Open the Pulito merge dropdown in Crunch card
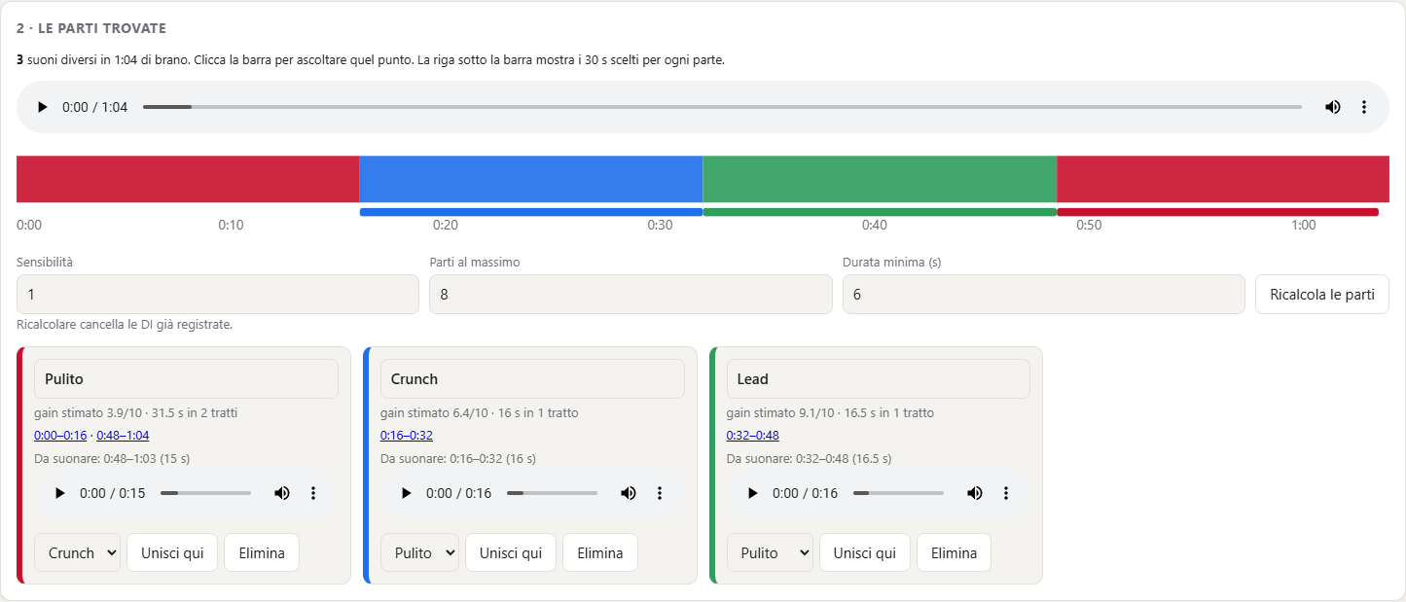This screenshot has height=602, width=1406. coord(419,552)
